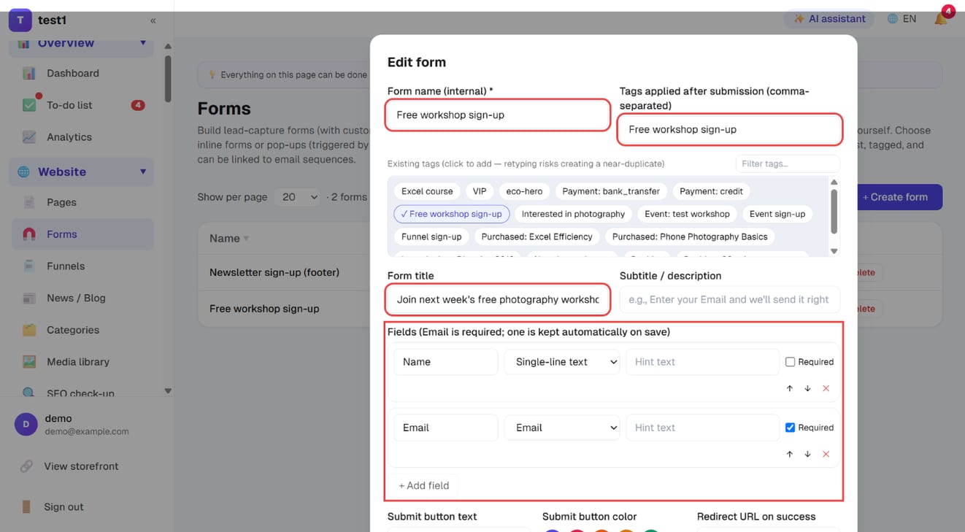
Task: Move the Name field up
Action: 790,388
